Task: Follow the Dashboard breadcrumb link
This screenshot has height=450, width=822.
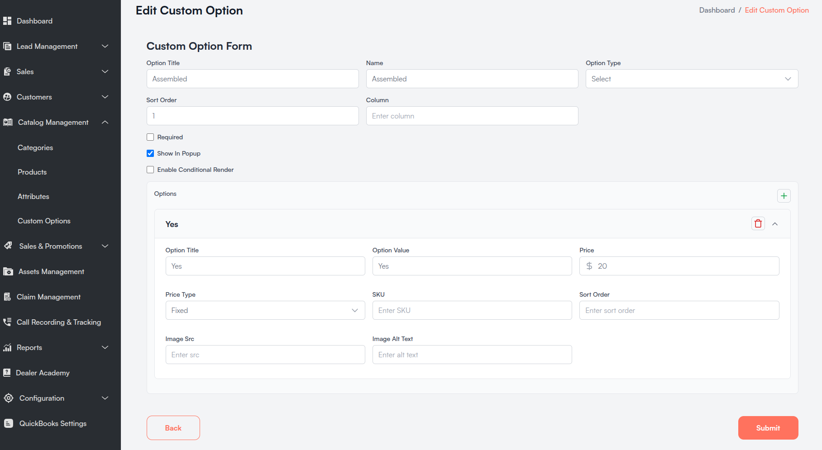Action: 717,10
